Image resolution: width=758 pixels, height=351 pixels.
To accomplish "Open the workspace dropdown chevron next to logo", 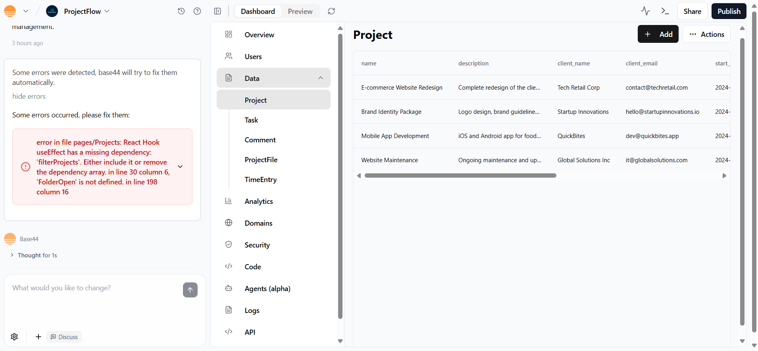I will pyautogui.click(x=26, y=11).
